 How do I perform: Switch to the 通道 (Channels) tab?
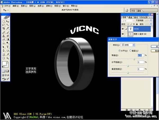coord(130,17)
